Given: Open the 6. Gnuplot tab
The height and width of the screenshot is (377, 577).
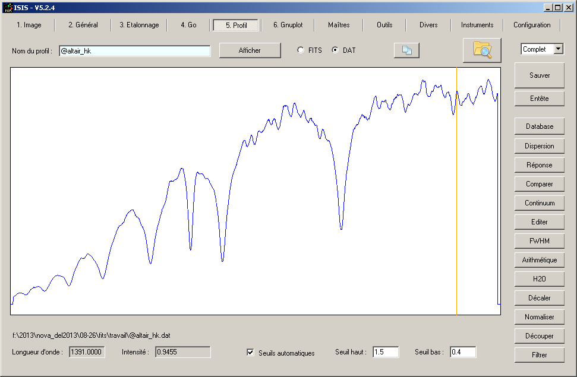Looking at the screenshot, I should (288, 25).
